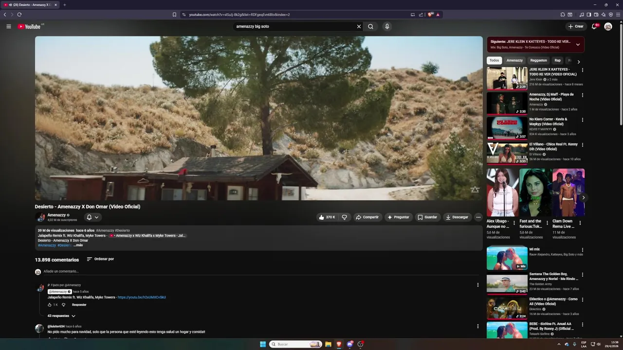623x350 pixels.
Task: Open YouTube notifications bell
Action: click(x=594, y=26)
